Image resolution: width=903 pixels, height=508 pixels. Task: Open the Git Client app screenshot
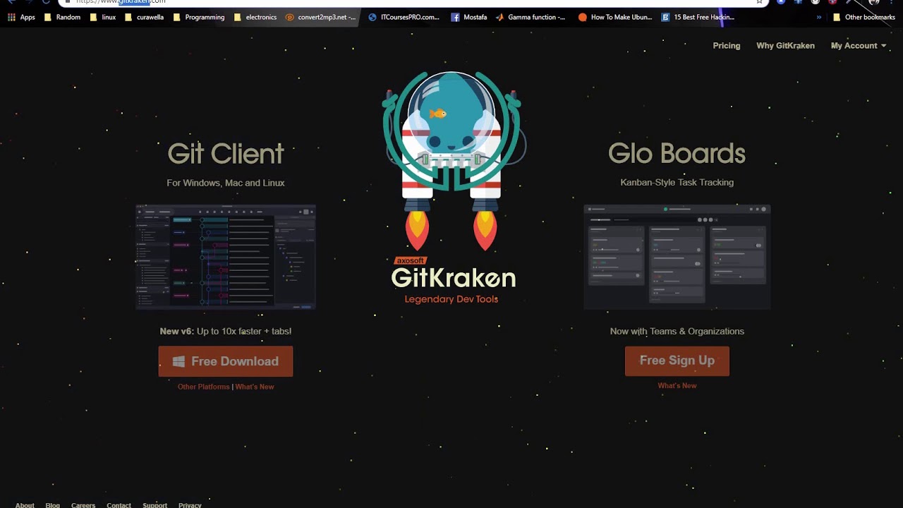point(226,258)
